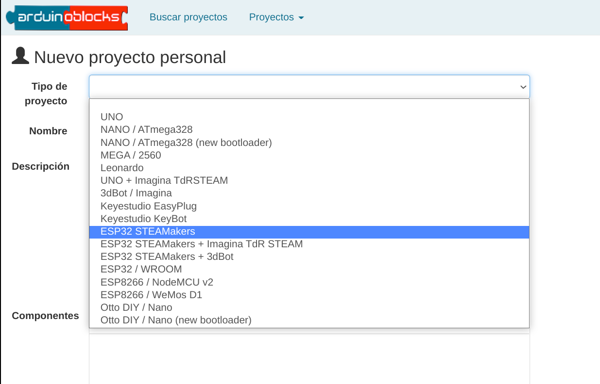Select UNO + Imagina TdRSTEAM
Viewport: 600px width, 384px height.
pyautogui.click(x=309, y=180)
